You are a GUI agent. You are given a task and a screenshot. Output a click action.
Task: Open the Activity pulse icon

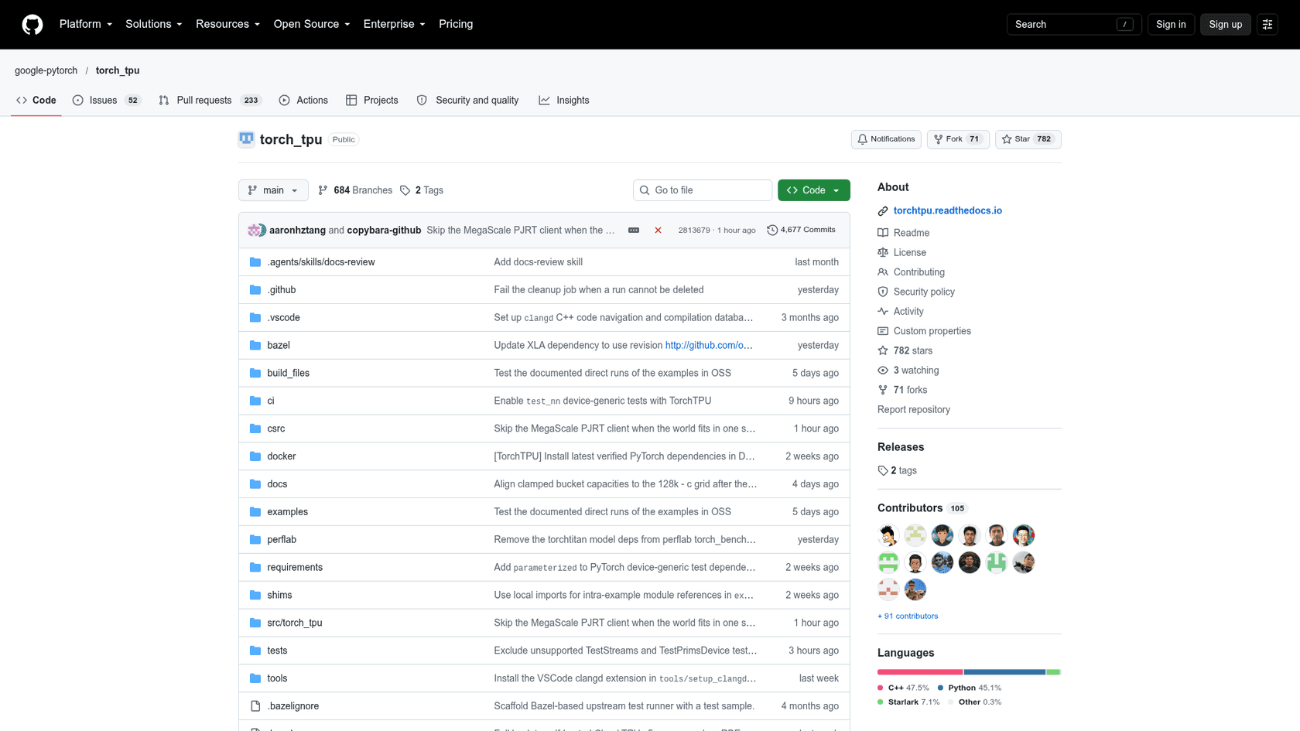pyautogui.click(x=883, y=311)
